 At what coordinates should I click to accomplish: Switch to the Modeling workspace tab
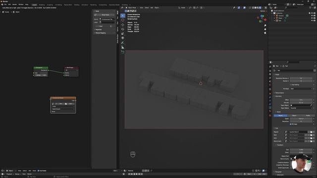pyautogui.click(x=42, y=5)
